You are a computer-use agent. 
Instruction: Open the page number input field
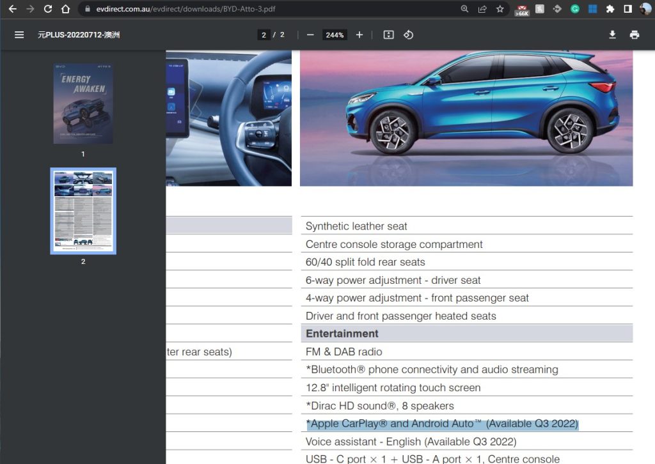coord(264,35)
